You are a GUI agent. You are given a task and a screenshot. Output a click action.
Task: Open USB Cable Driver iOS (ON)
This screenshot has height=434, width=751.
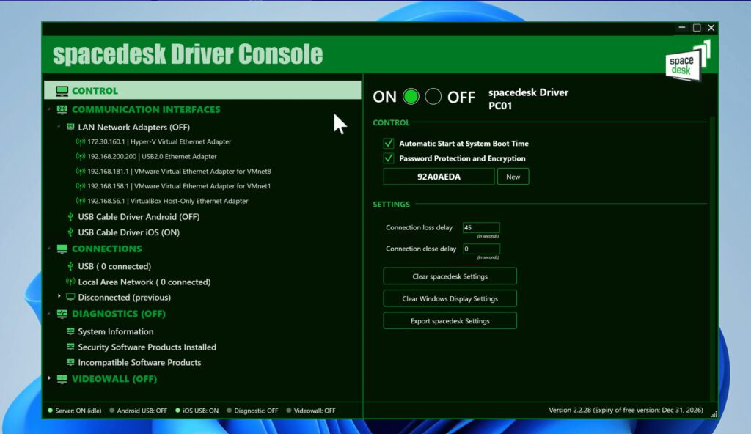(x=129, y=232)
